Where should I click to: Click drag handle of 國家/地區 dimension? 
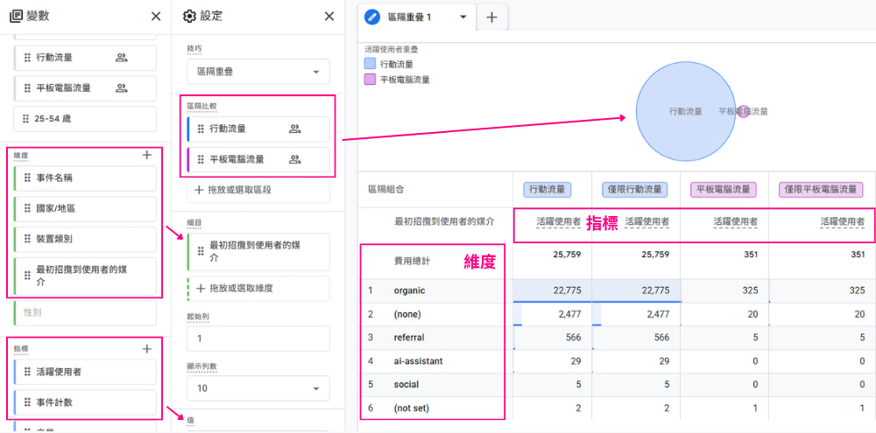(x=27, y=209)
